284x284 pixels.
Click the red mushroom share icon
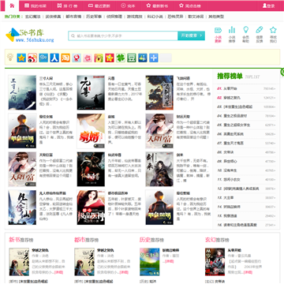[x=77, y=58]
